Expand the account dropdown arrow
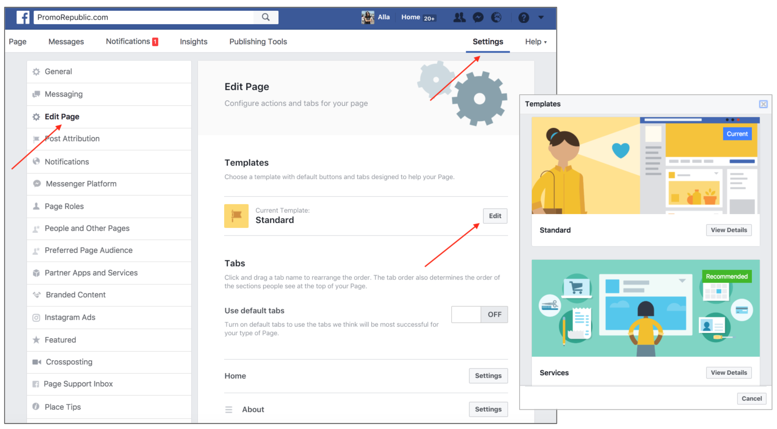 tap(541, 18)
